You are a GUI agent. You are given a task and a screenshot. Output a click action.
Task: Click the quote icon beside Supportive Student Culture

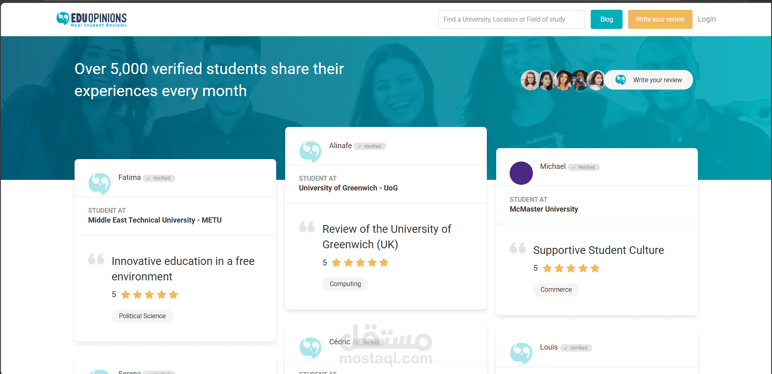coord(518,248)
